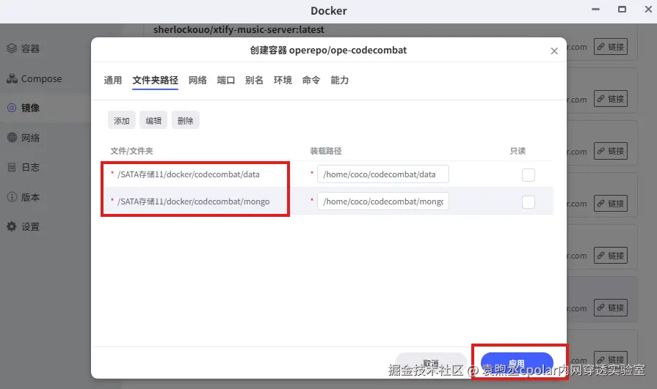Open 容器 in the Docker sidebar
This screenshot has width=657, height=389.
tap(23, 48)
